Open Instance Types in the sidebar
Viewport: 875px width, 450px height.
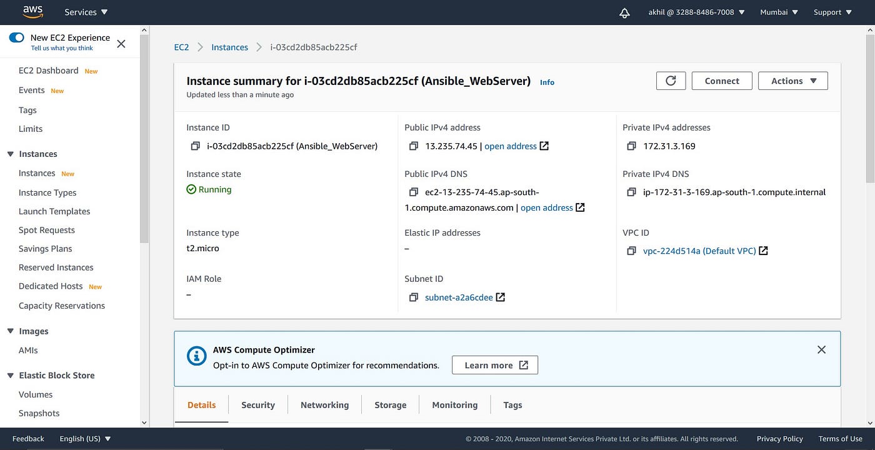click(x=47, y=192)
